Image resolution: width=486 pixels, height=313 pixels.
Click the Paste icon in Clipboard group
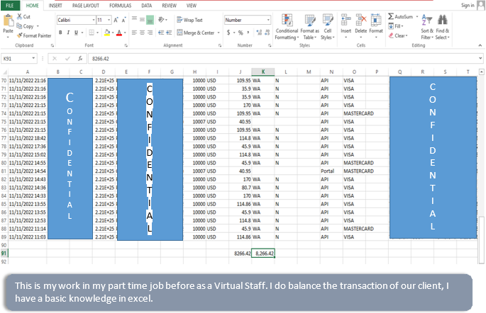pyautogui.click(x=8, y=21)
